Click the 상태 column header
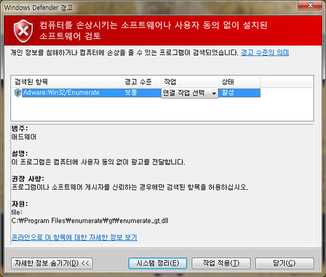Viewport: 326px width, 277px height. pos(239,81)
